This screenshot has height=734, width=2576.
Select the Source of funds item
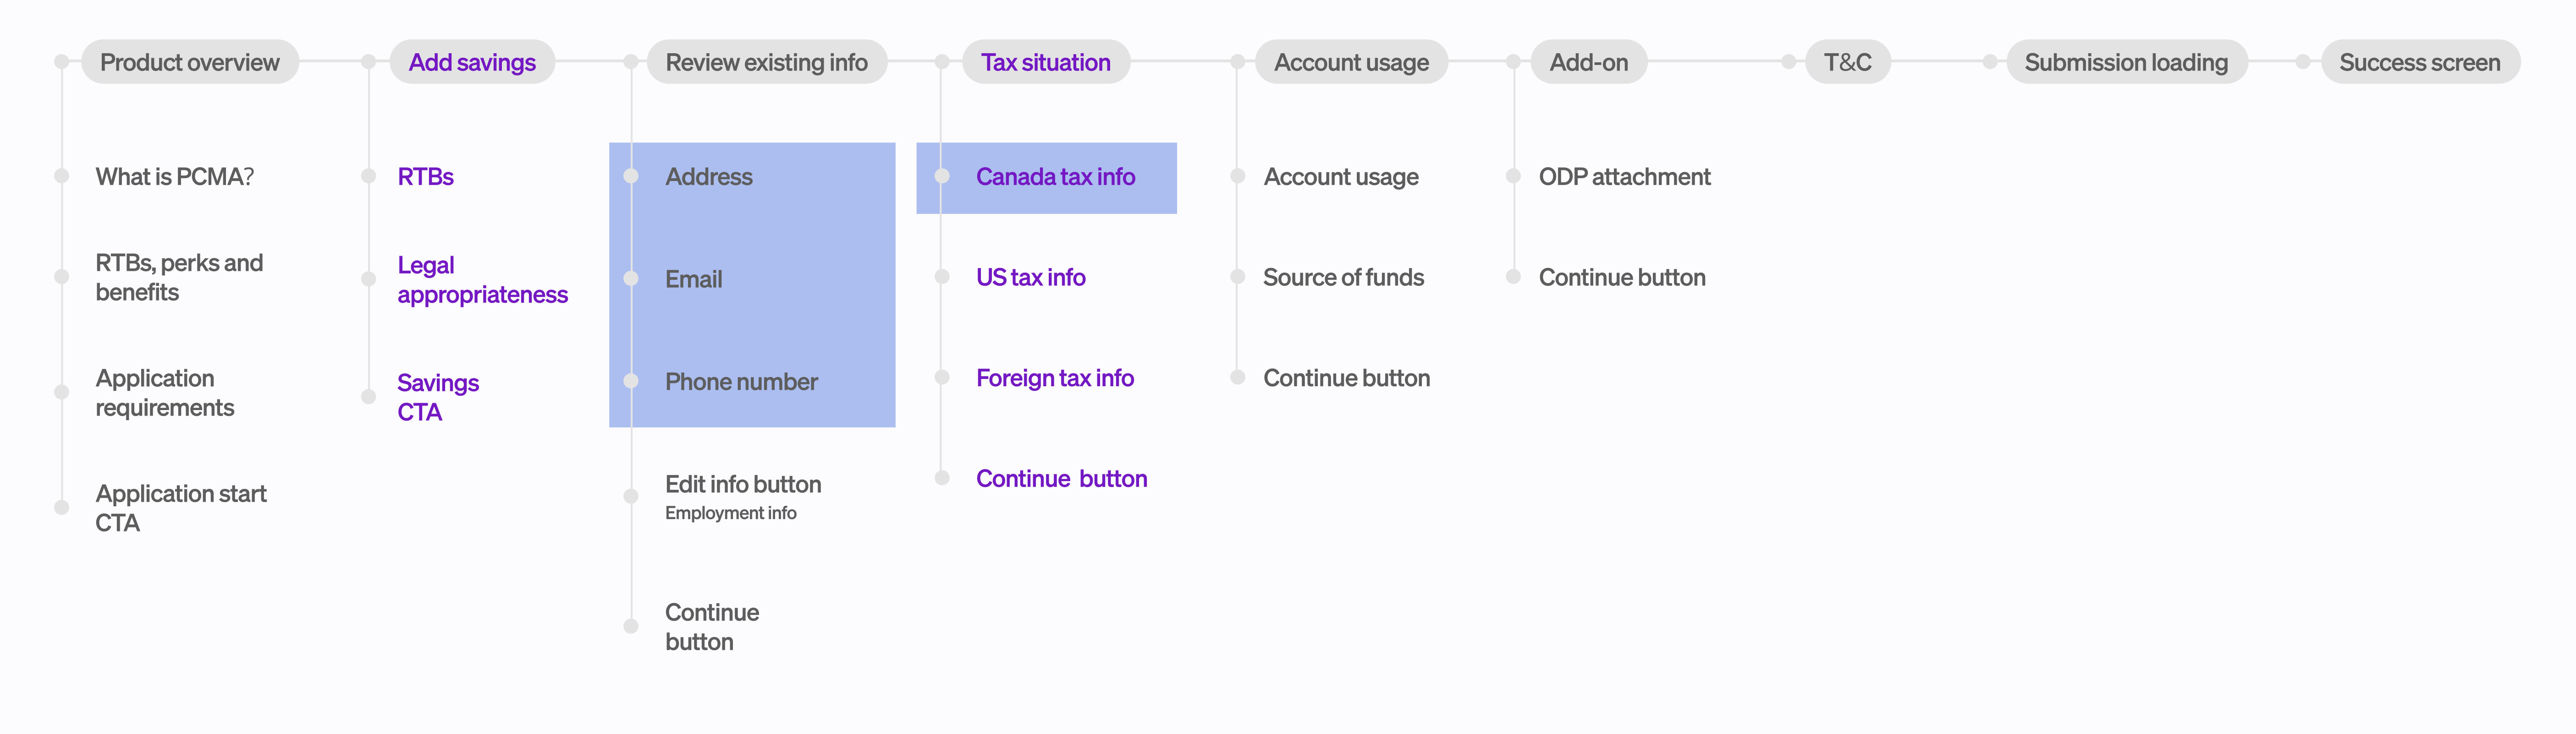point(1343,277)
